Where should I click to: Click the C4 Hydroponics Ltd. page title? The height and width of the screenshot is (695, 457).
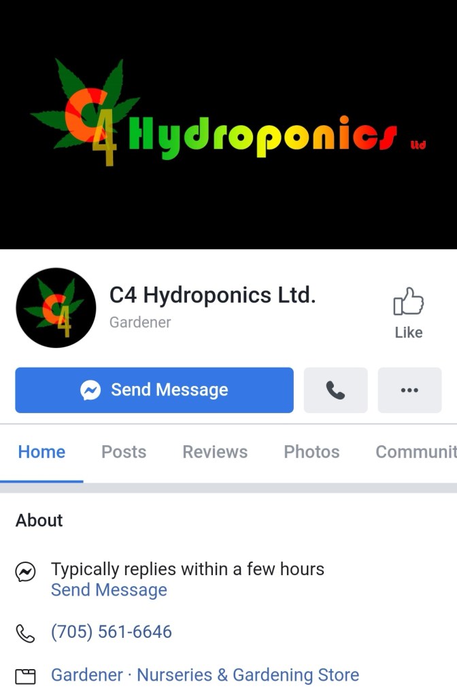[x=213, y=295]
